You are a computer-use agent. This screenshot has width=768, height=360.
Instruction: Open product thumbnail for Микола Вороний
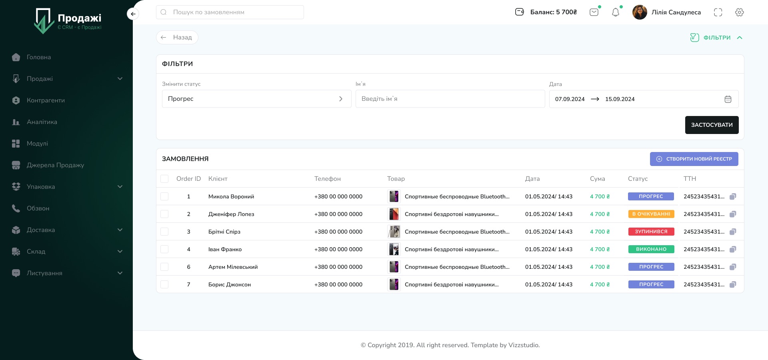pos(394,196)
